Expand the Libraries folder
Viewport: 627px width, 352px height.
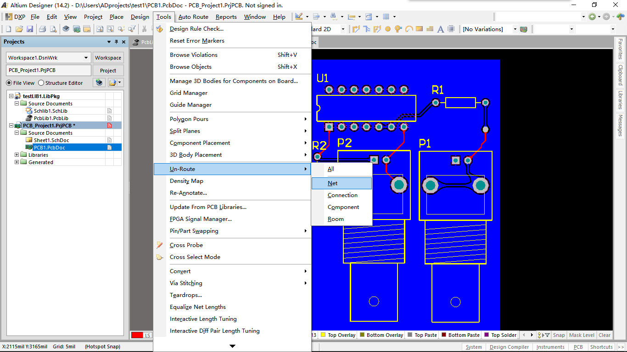[17, 155]
